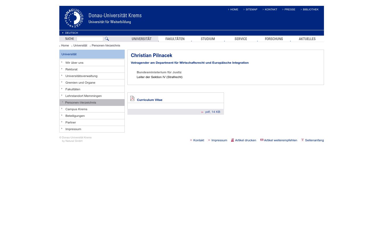Screen dimensions: 383x239
Task: Open Lehrstandort Memmingen sidebar item
Action: 92,96
